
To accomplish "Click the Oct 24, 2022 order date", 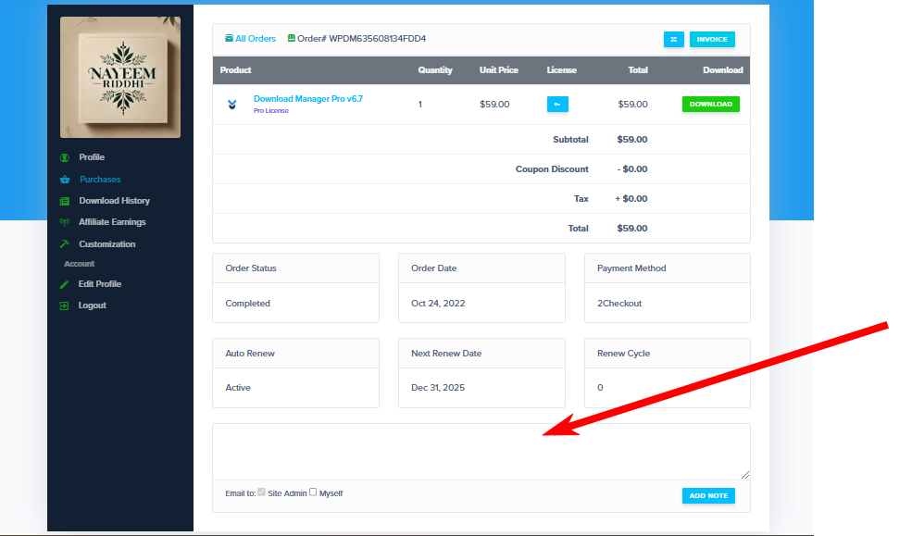I will [438, 304].
